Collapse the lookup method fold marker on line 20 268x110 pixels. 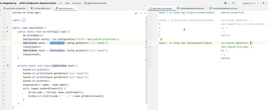click(x=11, y=65)
